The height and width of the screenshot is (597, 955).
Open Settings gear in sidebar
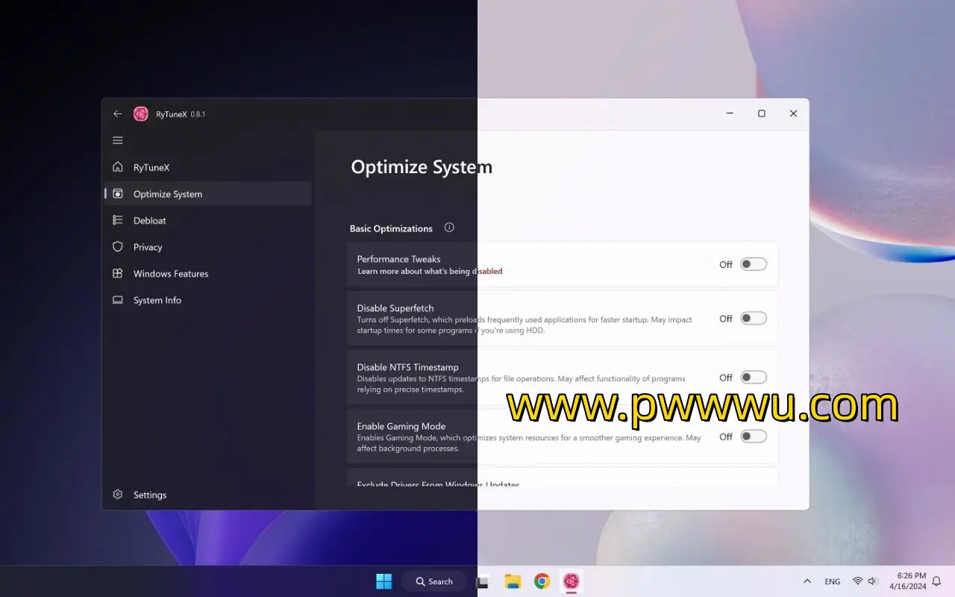pos(117,495)
